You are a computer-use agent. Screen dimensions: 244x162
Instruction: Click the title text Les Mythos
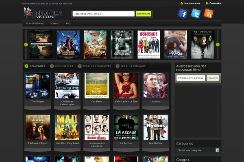pos(155,143)
